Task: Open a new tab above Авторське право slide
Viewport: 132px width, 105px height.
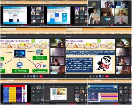Action: 83,29
